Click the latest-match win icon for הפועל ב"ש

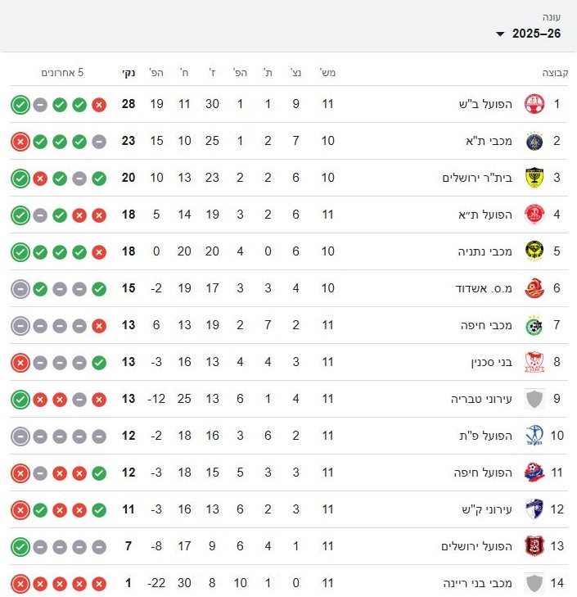click(20, 104)
